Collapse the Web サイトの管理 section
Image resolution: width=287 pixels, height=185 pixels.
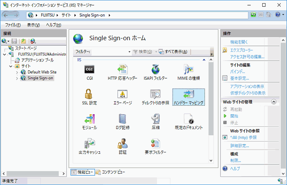[274, 102]
